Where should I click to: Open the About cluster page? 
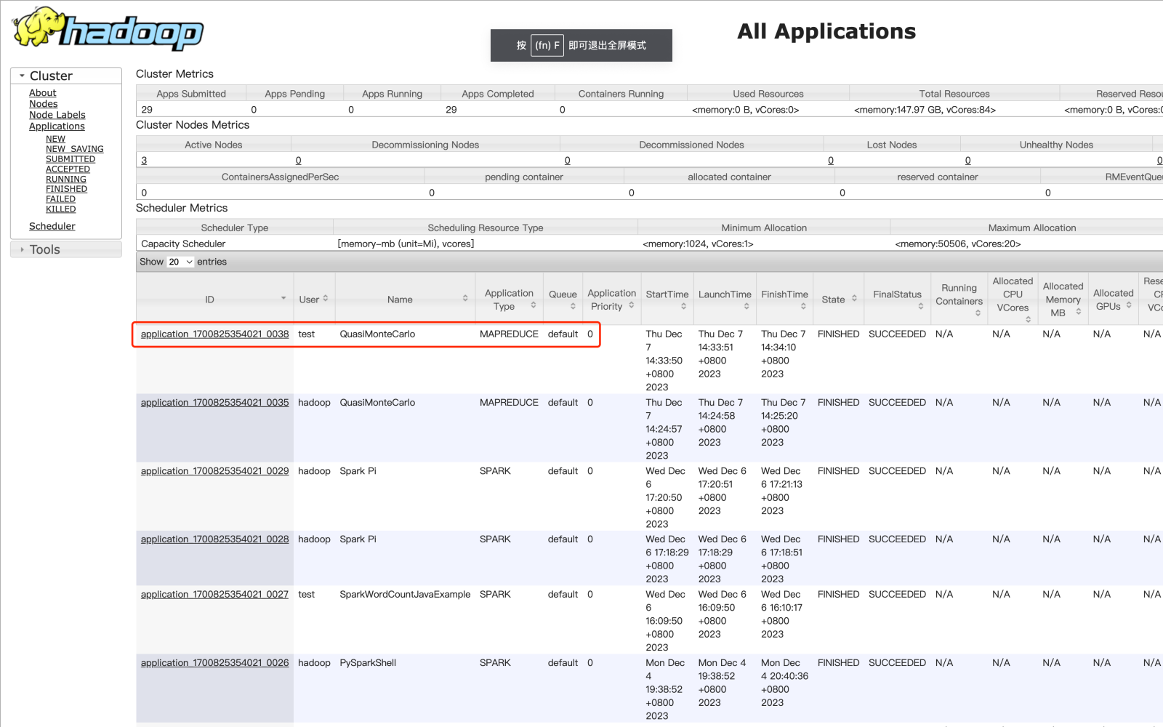tap(42, 93)
